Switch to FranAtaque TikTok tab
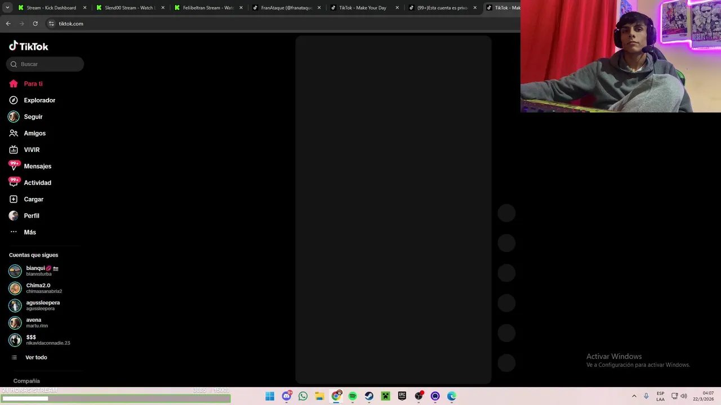Screen dimensions: 721x405 coord(286,8)
